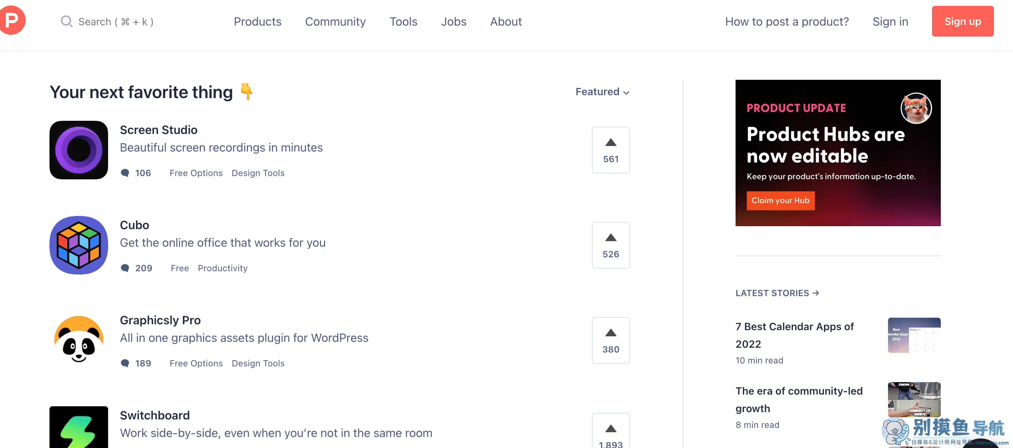Click Design Tools tag under Graphicsly Pro
1013x448 pixels.
[x=258, y=363]
